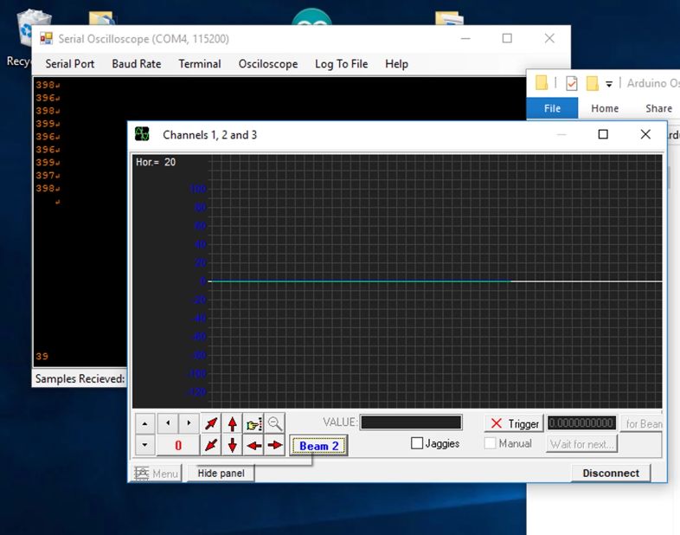Open the Osciloscope menu

click(x=268, y=64)
